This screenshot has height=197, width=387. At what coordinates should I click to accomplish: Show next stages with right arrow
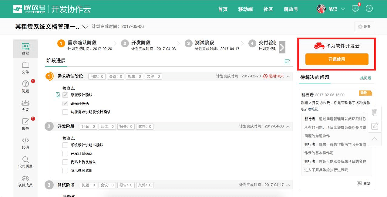282,48
